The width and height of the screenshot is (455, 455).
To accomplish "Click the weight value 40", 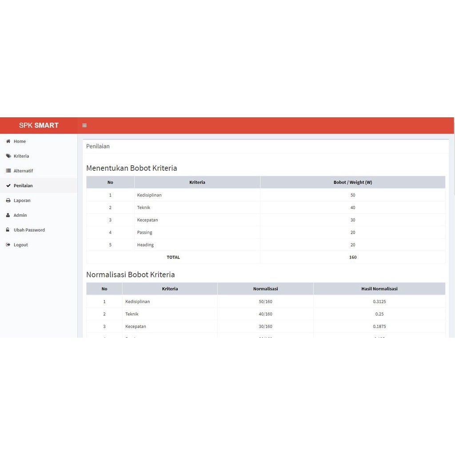I will (352, 208).
